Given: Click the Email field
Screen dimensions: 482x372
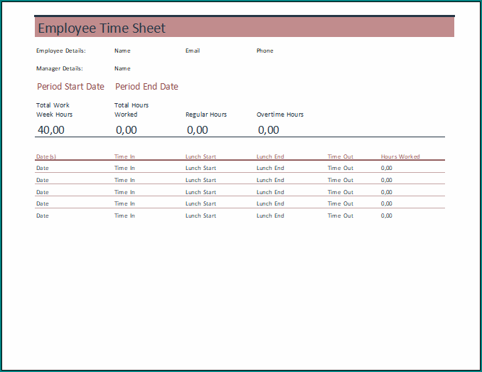Looking at the screenshot, I should (193, 51).
